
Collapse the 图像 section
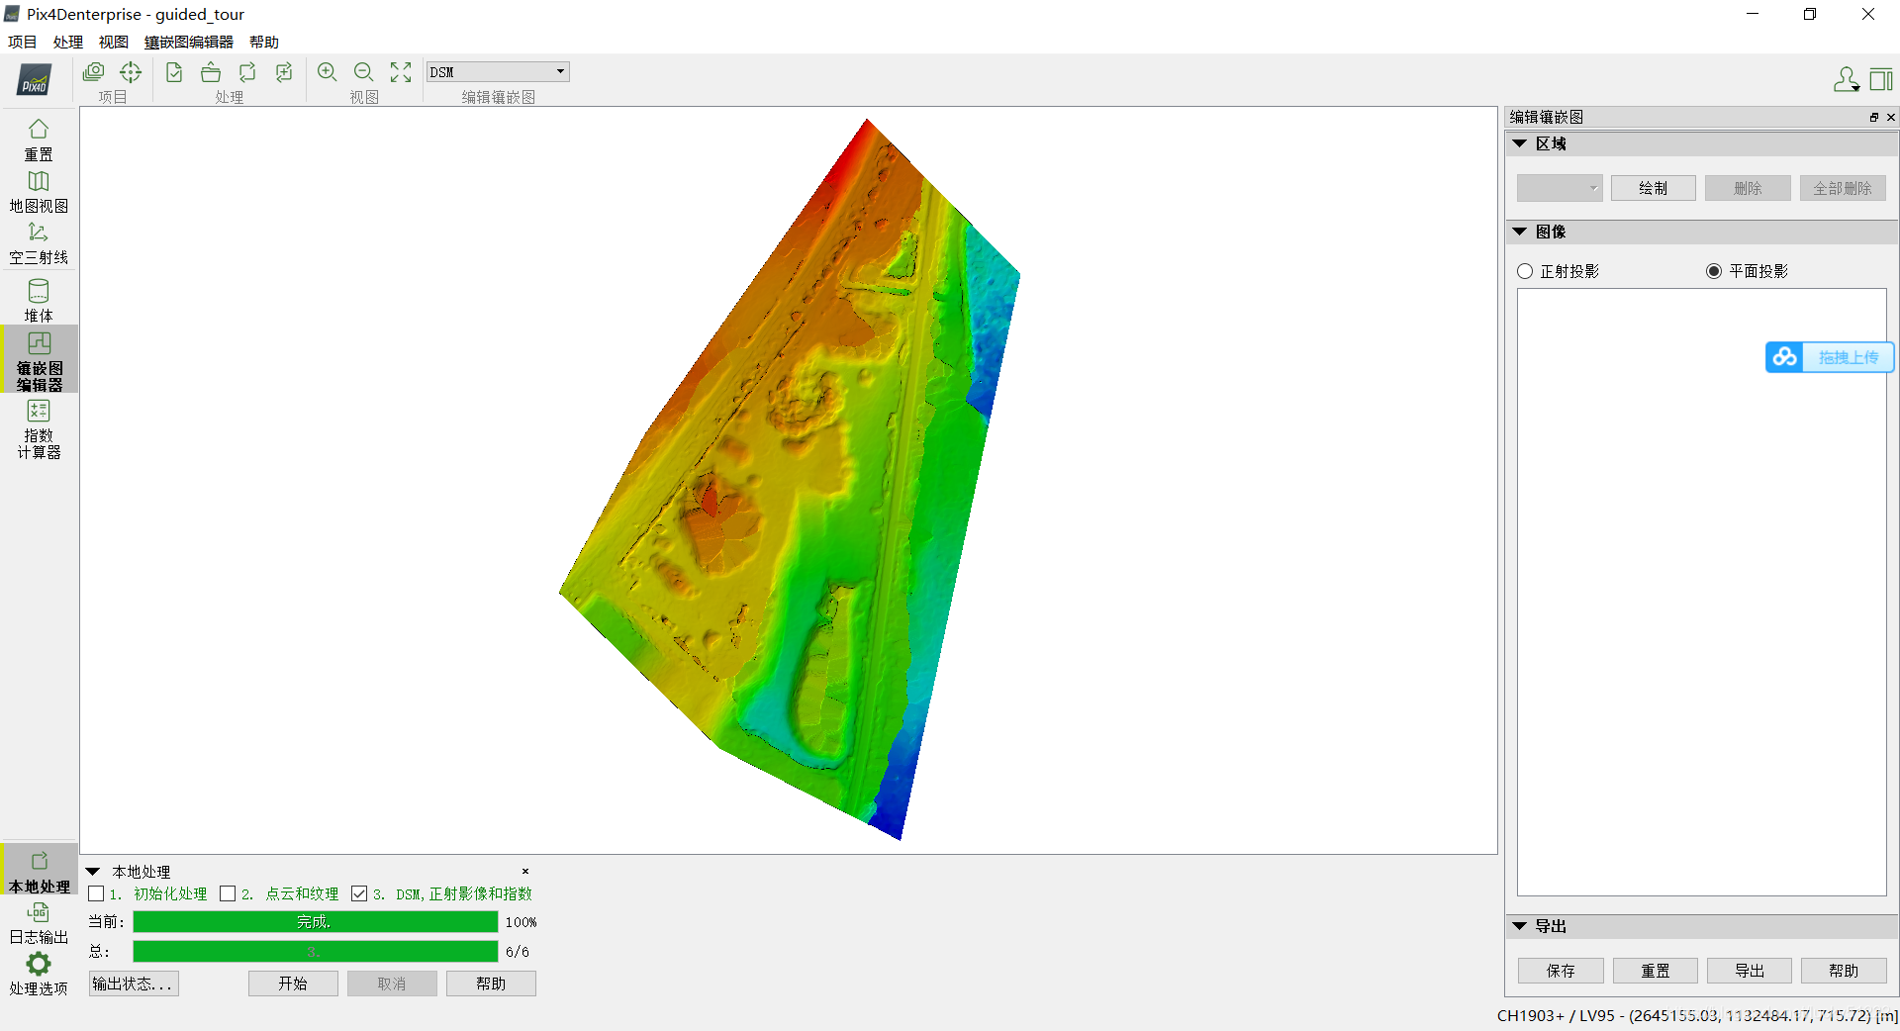1520,232
